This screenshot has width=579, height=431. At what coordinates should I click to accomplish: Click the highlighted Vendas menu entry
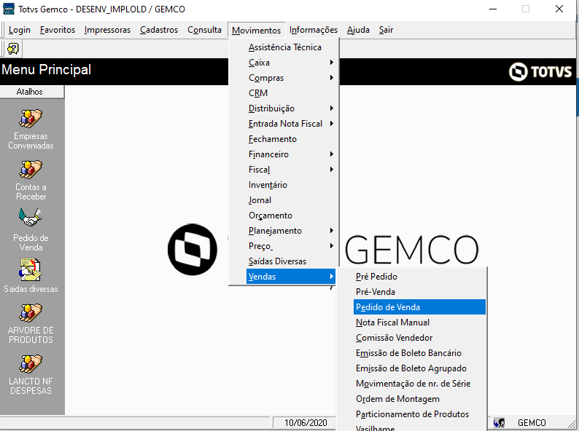(291, 277)
